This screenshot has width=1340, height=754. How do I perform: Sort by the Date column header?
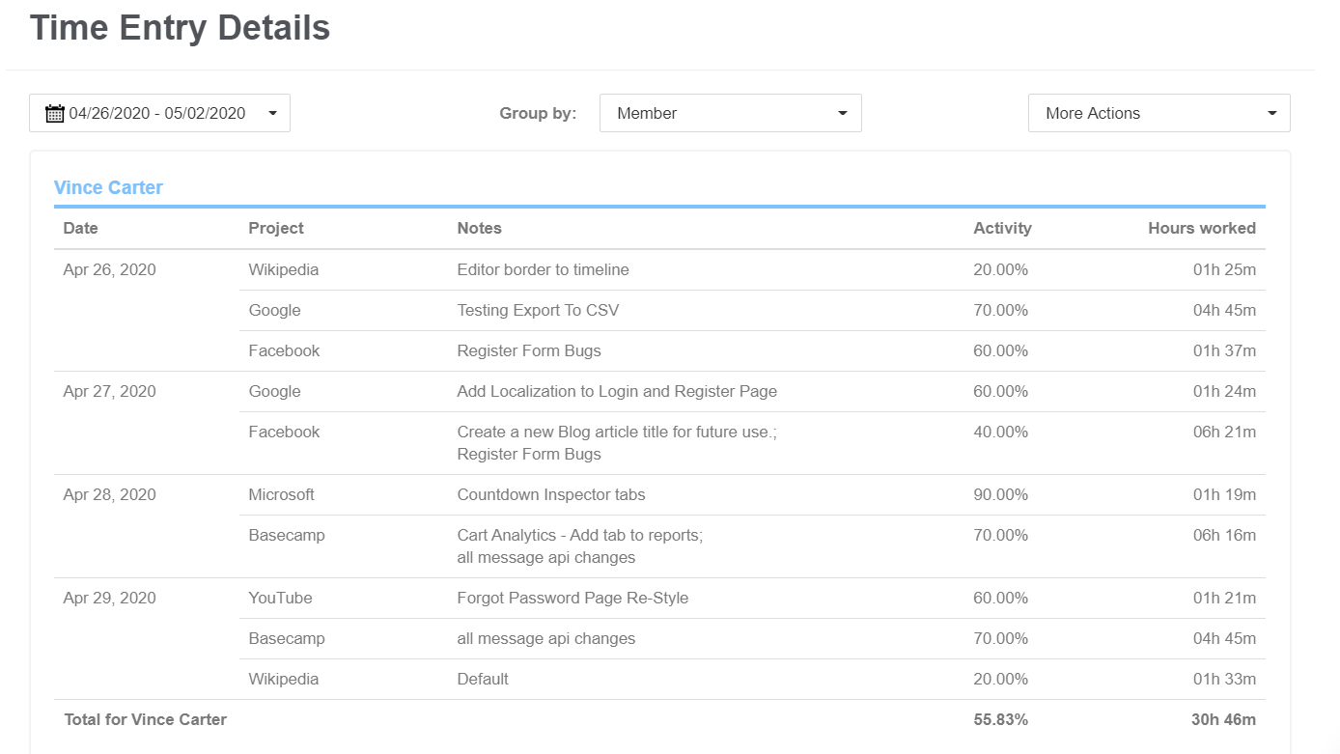[81, 229]
